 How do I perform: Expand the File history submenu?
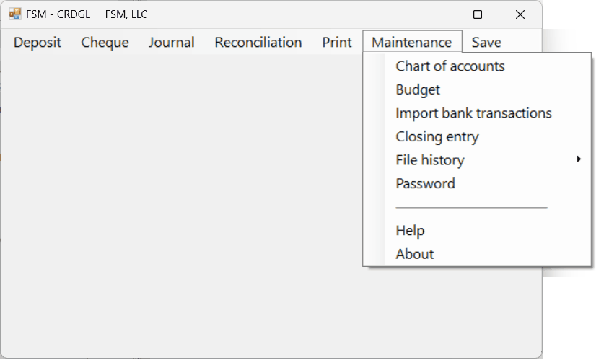click(477, 160)
